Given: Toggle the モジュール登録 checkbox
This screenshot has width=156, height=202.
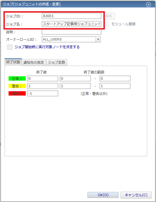Looking at the screenshot, I should click(107, 24).
